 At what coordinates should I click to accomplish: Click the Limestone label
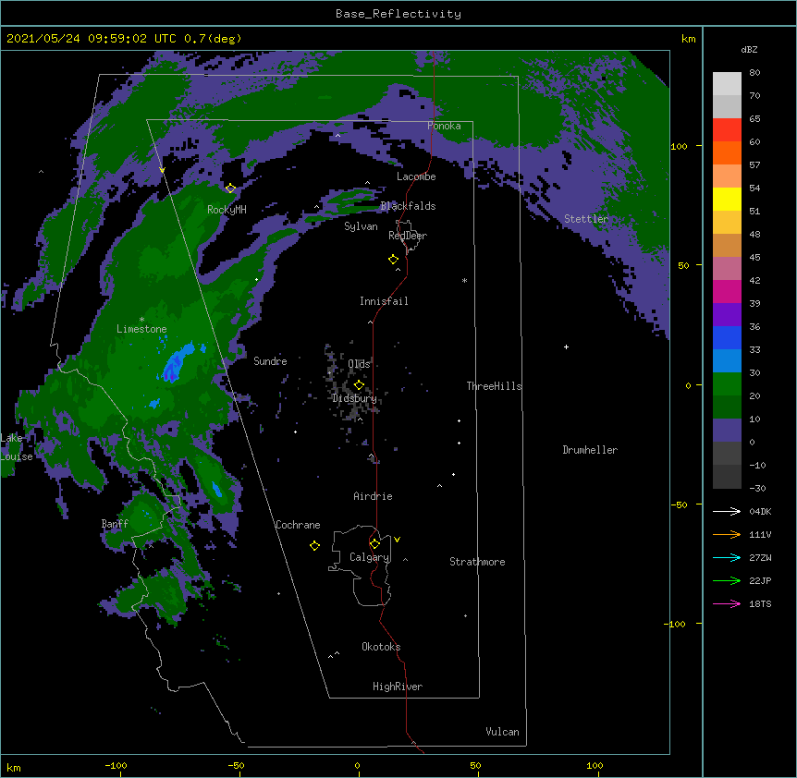coord(141,329)
